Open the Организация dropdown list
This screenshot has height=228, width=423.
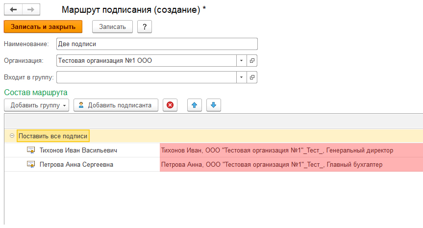click(x=241, y=60)
